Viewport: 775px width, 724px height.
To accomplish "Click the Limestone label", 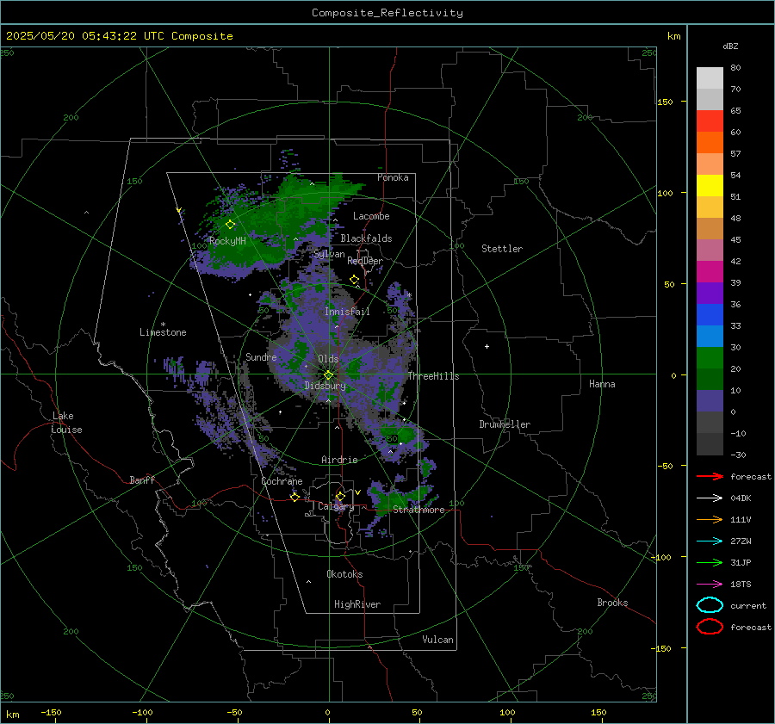I will (x=163, y=332).
